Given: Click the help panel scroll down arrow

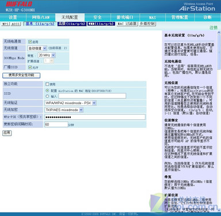Looking at the screenshot, I should (x=219, y=210).
